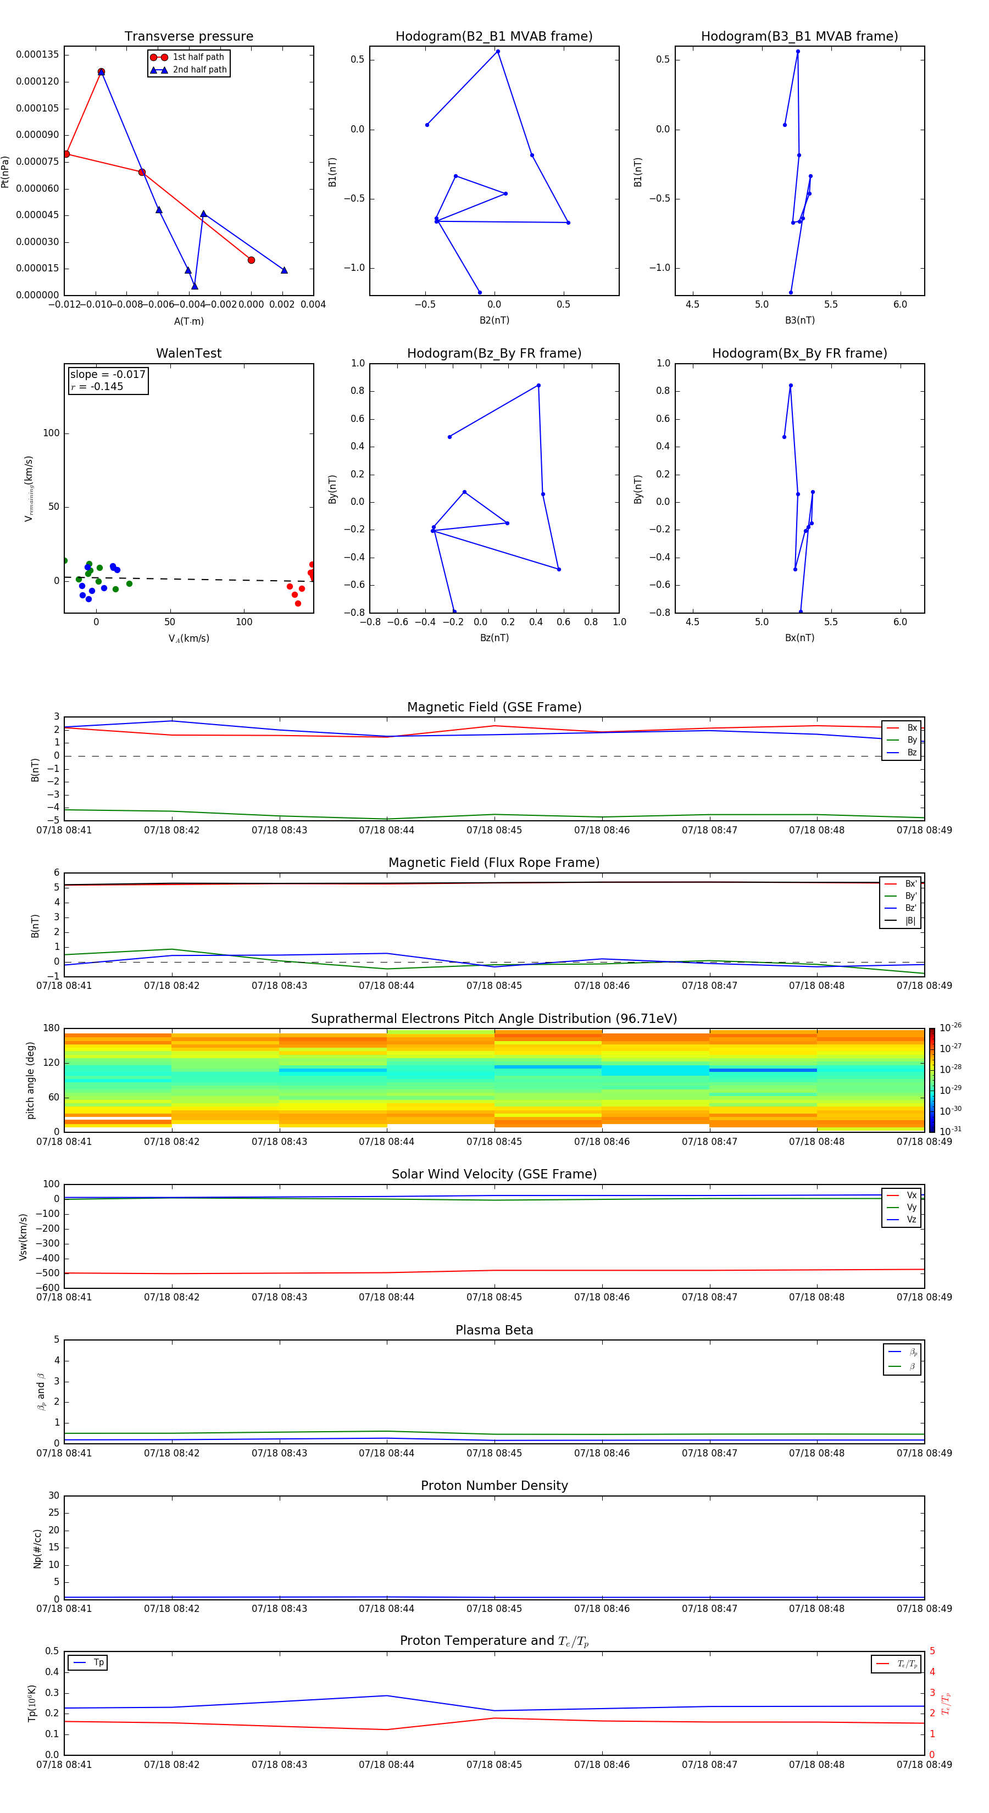This screenshot has width=989, height=1813.
Task: Select the |B| entry in Flux Rope legend
Action: 901,921
